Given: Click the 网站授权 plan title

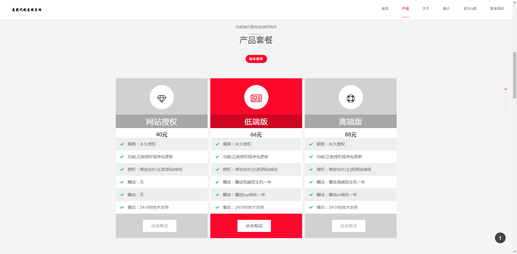Looking at the screenshot, I should pos(162,122).
